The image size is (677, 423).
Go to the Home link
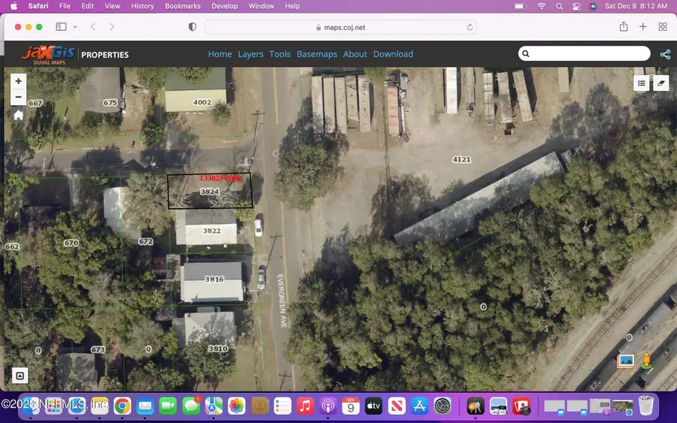click(x=220, y=54)
